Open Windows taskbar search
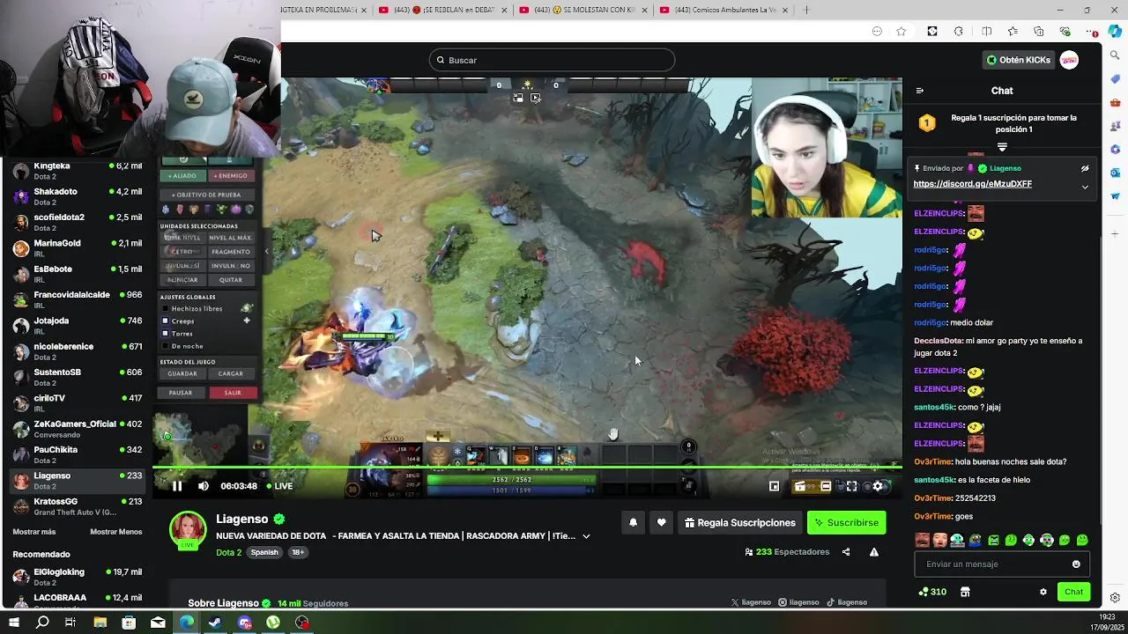This screenshot has width=1128, height=634. (x=42, y=623)
